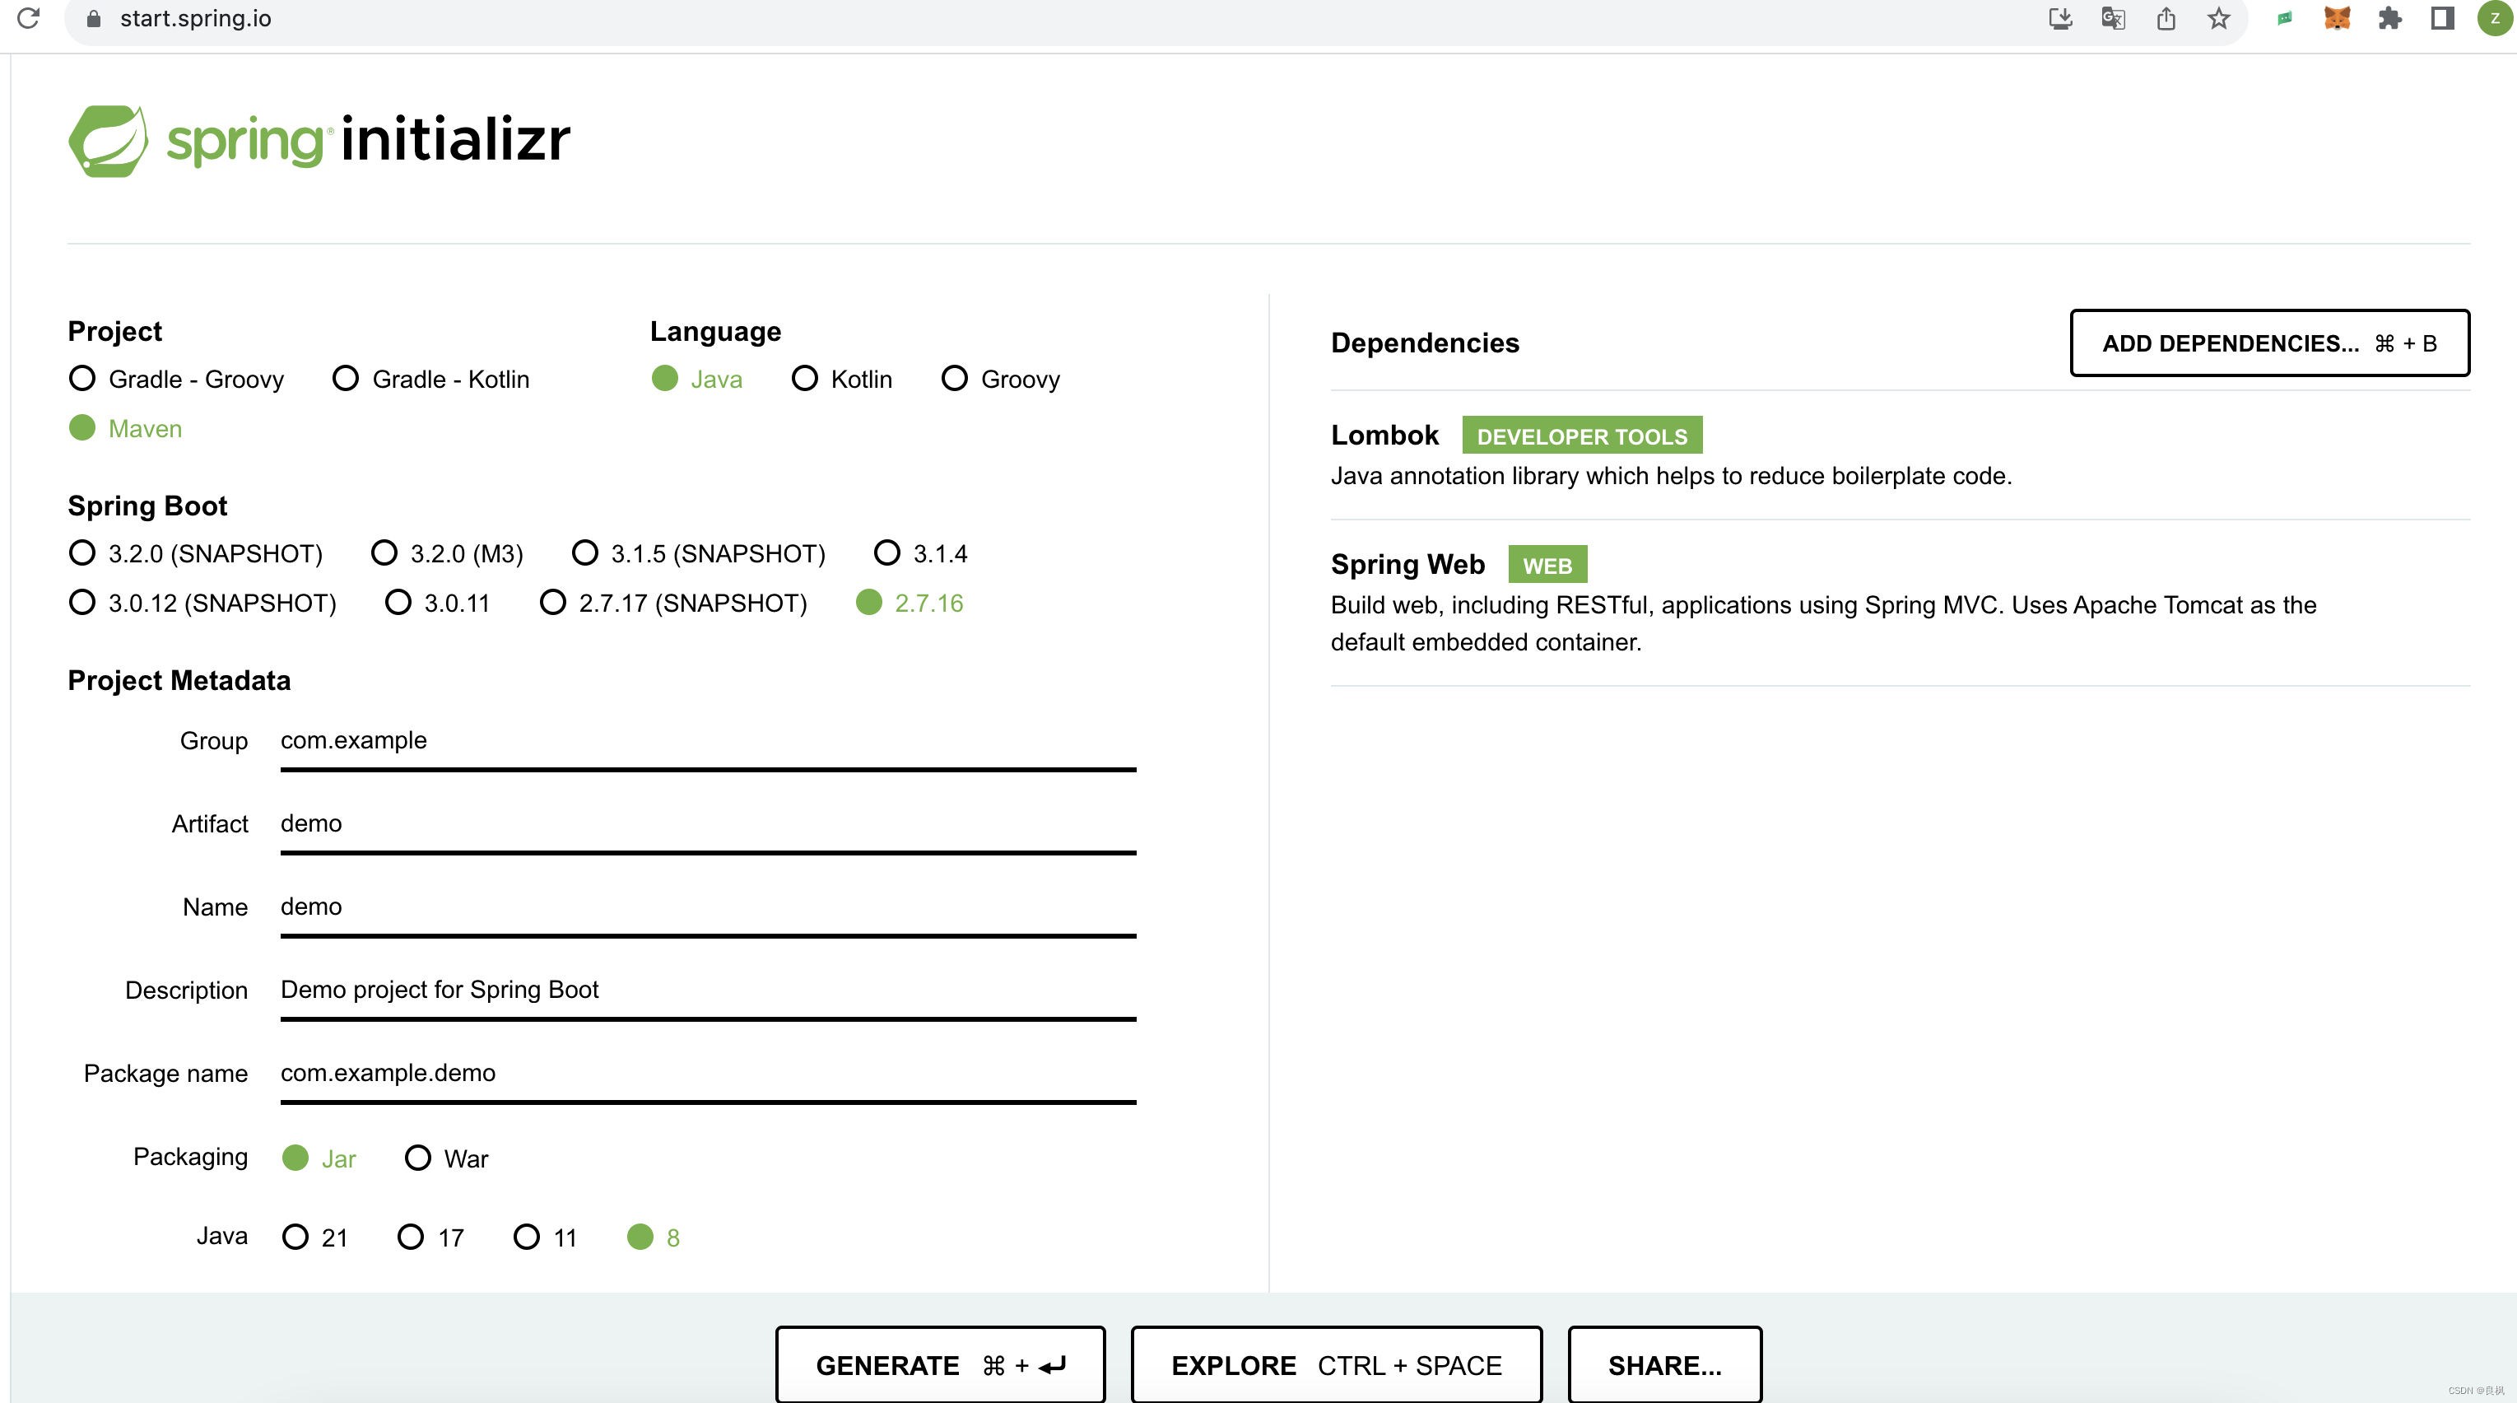
Task: Click the install app icon in address bar
Action: pos(2061,19)
